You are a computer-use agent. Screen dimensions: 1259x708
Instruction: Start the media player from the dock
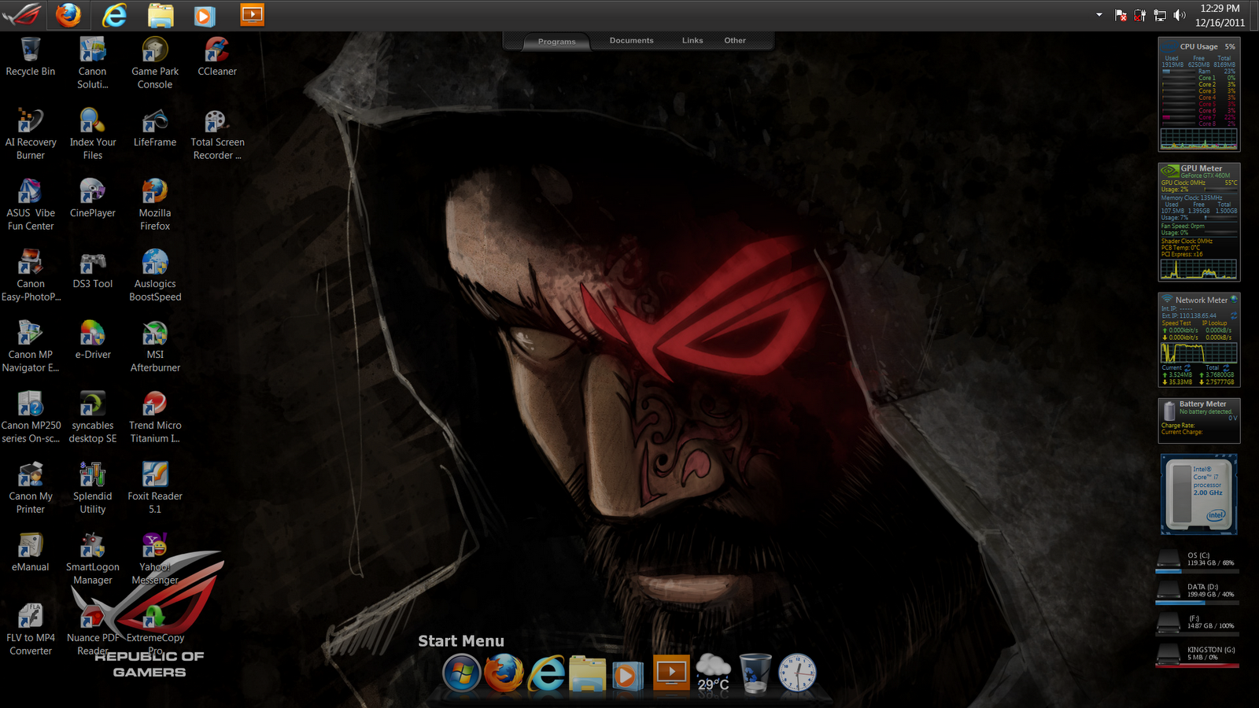[x=628, y=676]
